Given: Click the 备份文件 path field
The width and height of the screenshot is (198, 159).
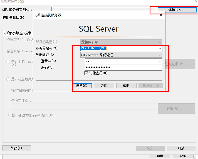Looking at the screenshot, I should [83, 107].
